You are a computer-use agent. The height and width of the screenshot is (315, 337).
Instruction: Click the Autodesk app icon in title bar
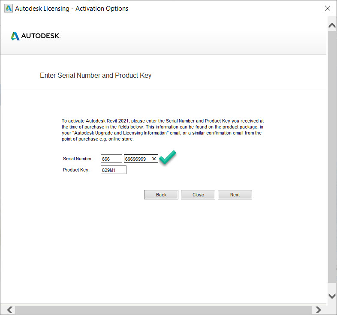(8, 8)
